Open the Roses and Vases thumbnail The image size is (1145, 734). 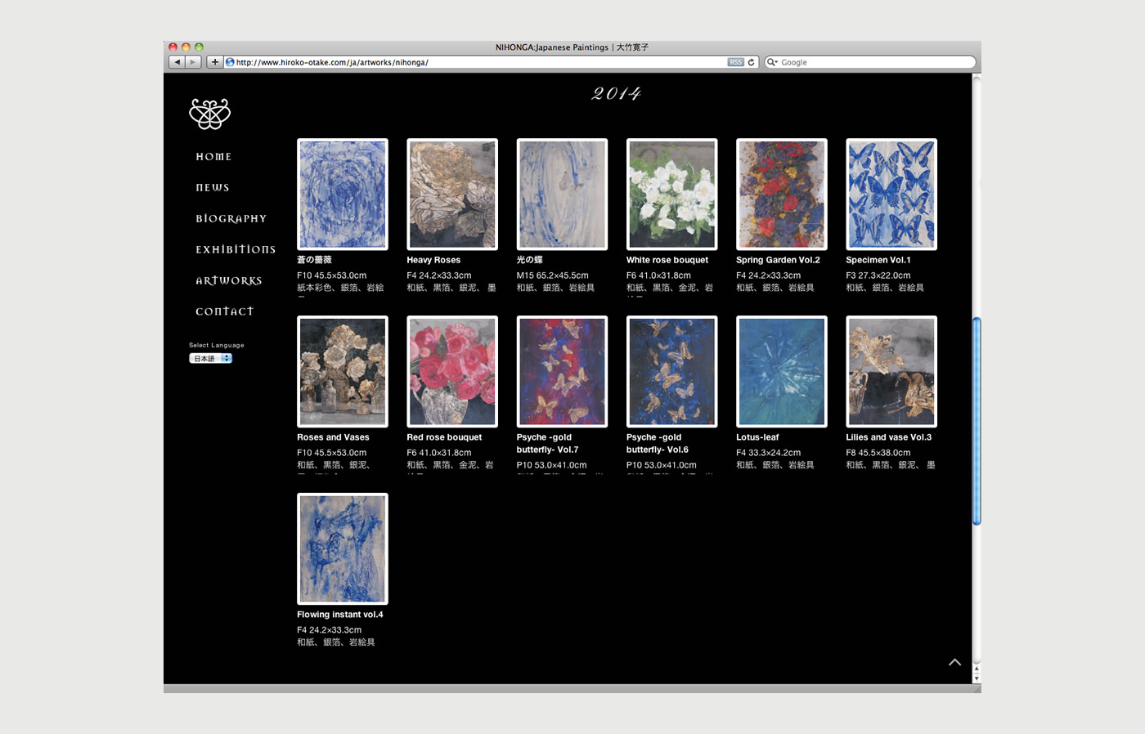pos(343,372)
